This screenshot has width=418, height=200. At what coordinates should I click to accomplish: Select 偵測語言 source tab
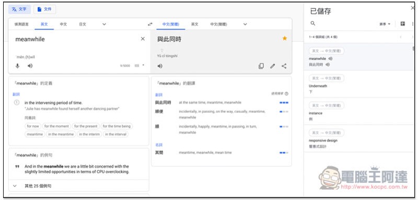click(x=21, y=24)
